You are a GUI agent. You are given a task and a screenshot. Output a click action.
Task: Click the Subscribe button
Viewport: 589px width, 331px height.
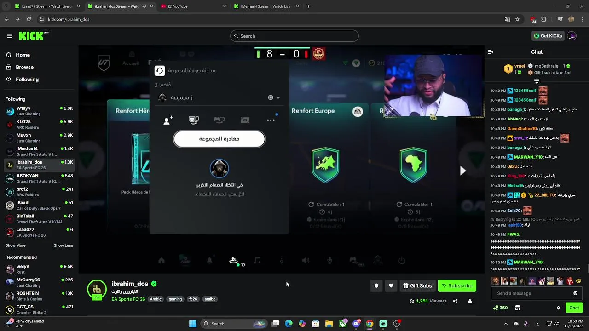457,285
